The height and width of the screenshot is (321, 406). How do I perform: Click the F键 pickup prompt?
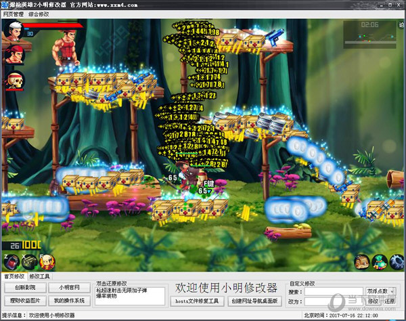click(x=208, y=184)
